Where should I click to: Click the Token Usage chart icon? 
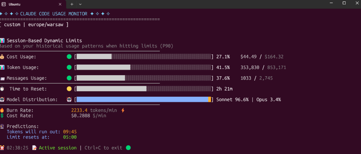pyautogui.click(x=2, y=68)
